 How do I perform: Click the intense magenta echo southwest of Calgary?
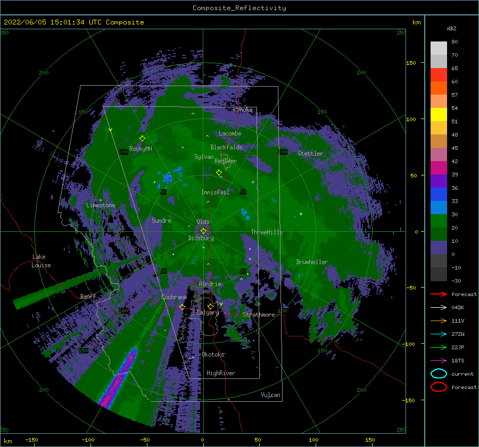[x=119, y=378]
